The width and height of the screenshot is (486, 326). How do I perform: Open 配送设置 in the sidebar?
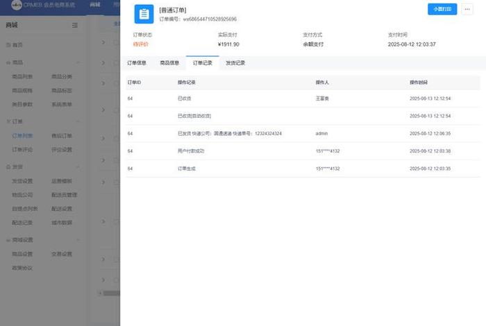[x=62, y=209]
